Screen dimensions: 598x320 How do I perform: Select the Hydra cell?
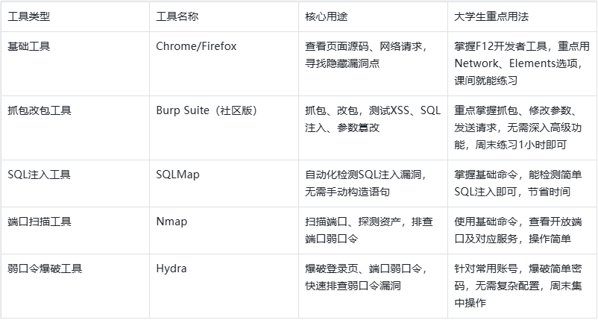click(224, 286)
